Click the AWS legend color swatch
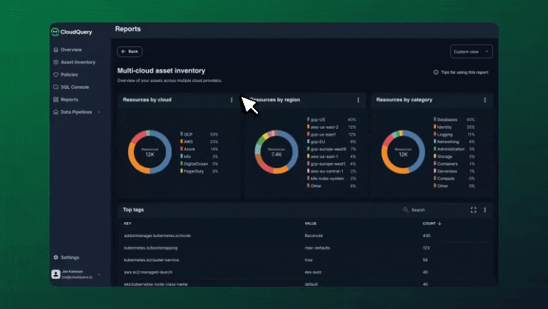This screenshot has height=309, width=548. pos(182,142)
